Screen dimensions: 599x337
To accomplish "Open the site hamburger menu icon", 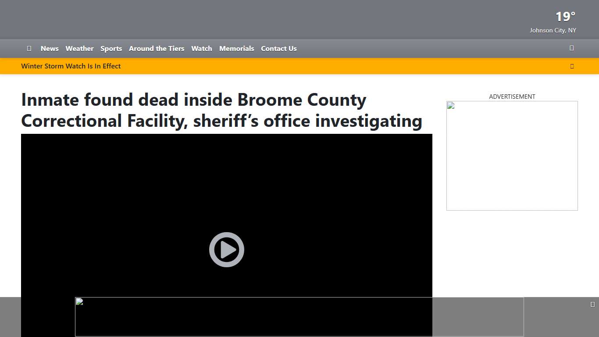I will coord(29,48).
